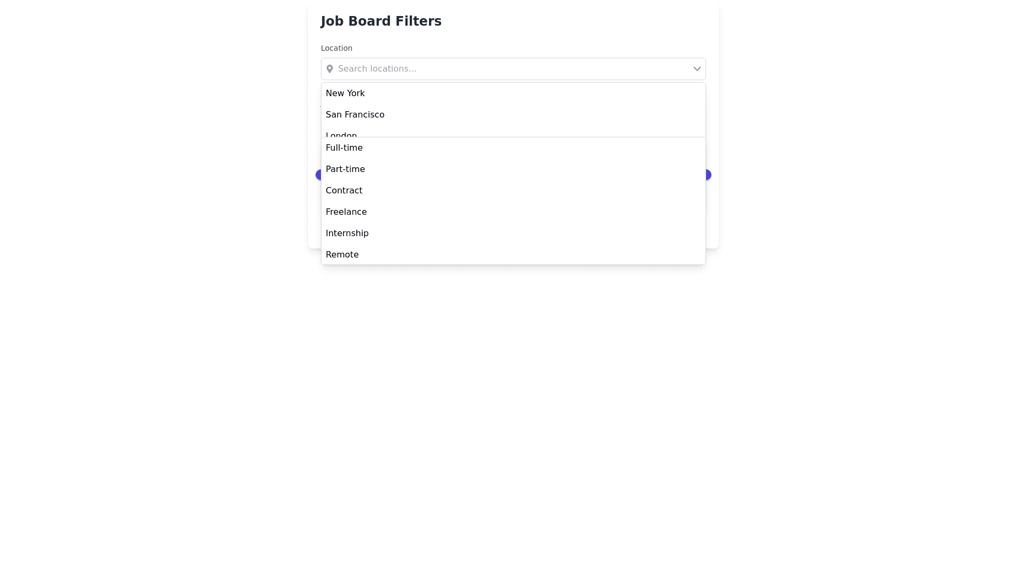Click the location pin icon
Screen dimensions: 1027x577
click(329, 69)
